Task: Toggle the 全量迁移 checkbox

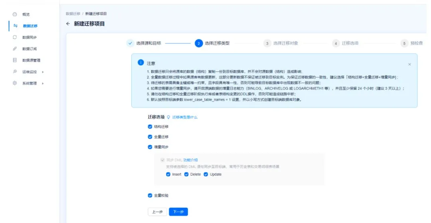Action: (x=150, y=137)
